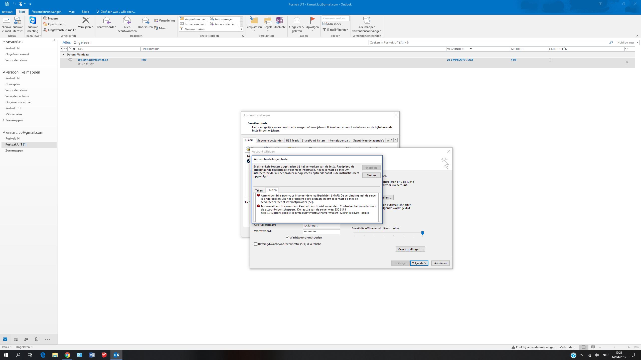Click the Sluiten button in test dialog
Screen dimensions: 641x360
(x=371, y=175)
